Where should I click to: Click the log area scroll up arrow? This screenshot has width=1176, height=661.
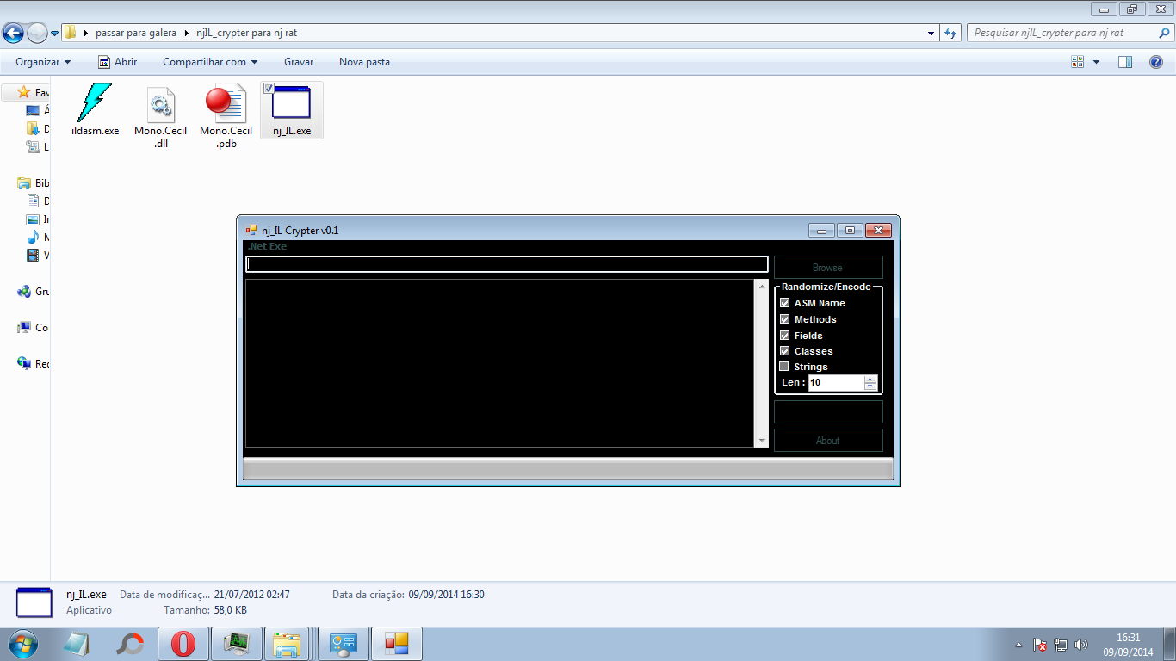coord(761,286)
